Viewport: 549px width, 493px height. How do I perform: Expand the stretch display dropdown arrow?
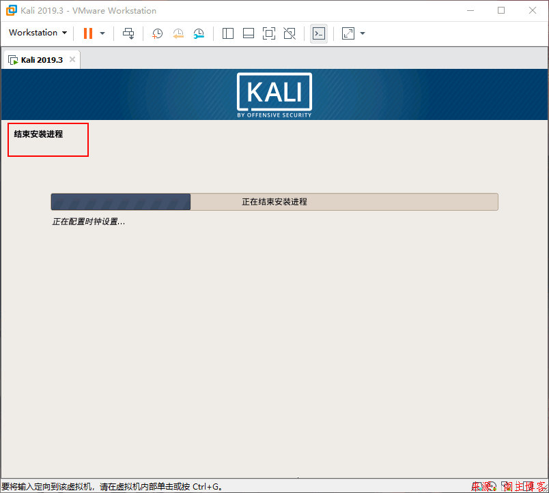363,33
